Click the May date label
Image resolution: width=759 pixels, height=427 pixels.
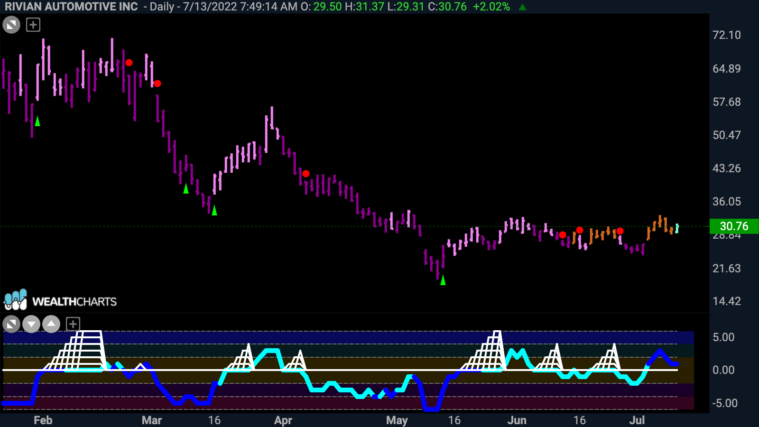pyautogui.click(x=397, y=420)
